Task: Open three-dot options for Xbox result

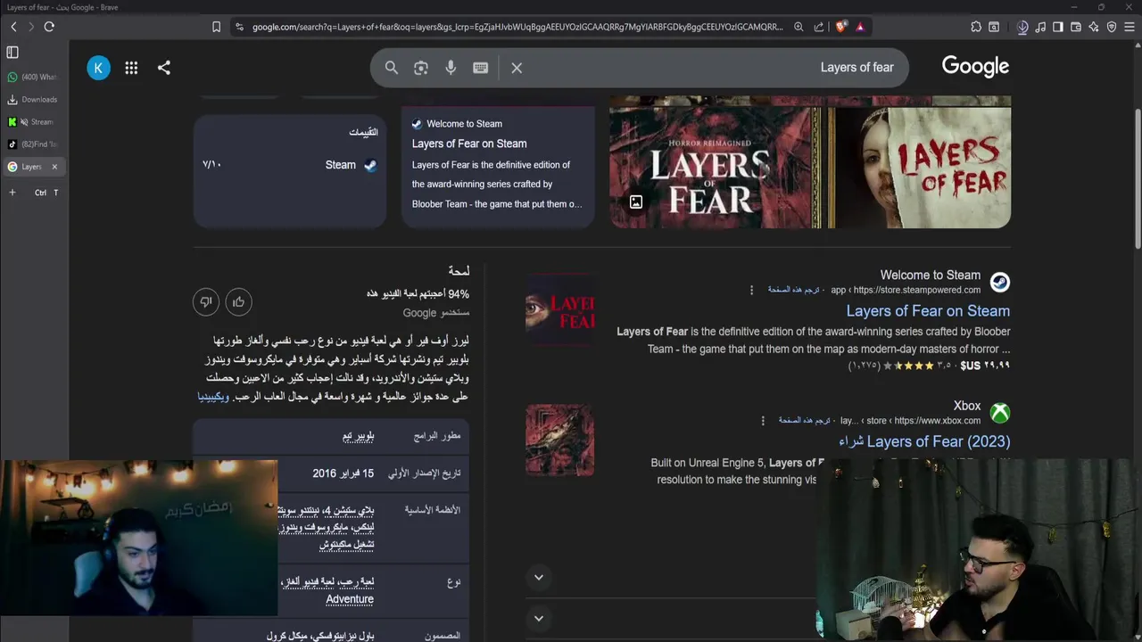Action: [763, 421]
